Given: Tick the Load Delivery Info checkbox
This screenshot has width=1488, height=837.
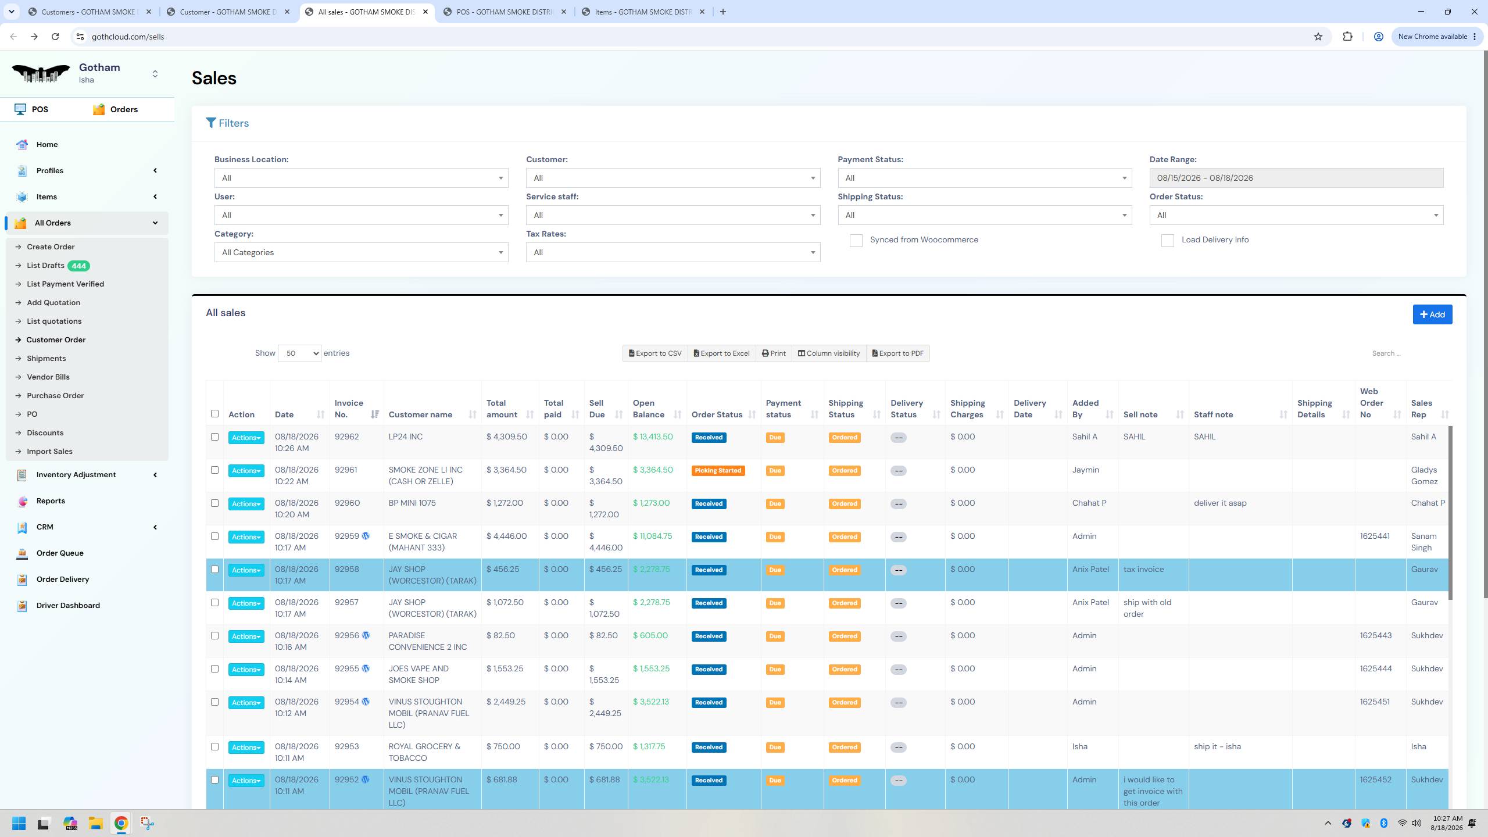Looking at the screenshot, I should pos(1167,241).
